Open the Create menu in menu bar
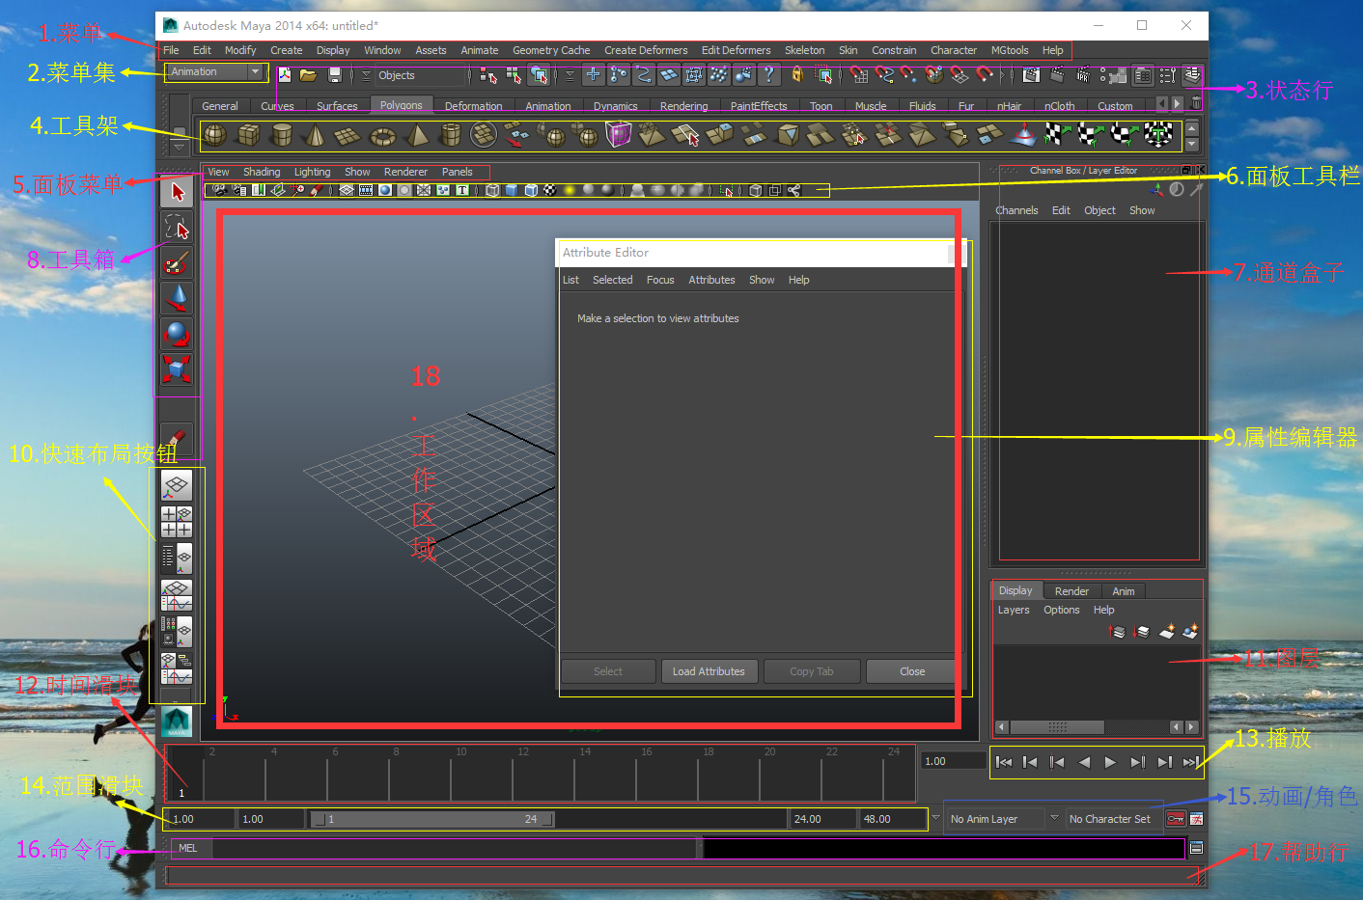This screenshot has height=900, width=1363. click(286, 50)
